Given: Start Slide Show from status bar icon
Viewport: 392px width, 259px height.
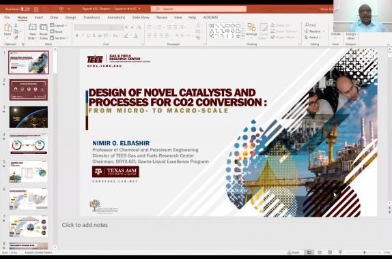Looking at the screenshot, I should coord(340,252).
